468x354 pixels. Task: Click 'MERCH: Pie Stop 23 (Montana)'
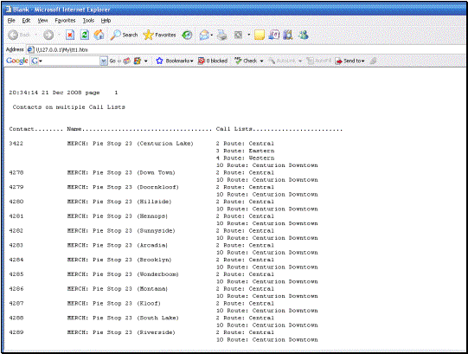tap(118, 289)
